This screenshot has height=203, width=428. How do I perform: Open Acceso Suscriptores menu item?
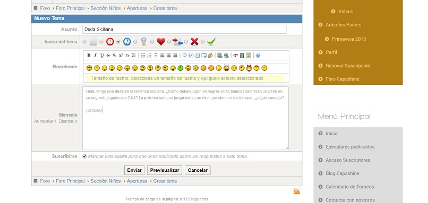(x=348, y=160)
